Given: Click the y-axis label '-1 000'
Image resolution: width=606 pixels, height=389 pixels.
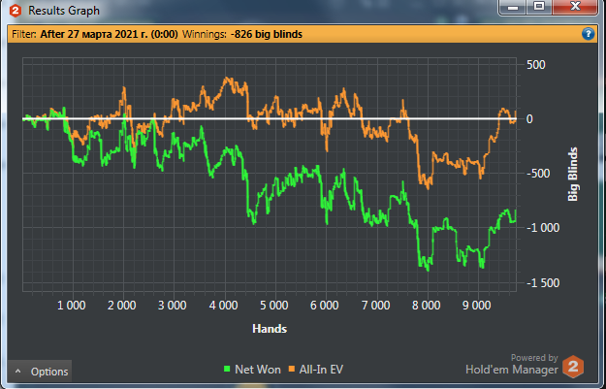Looking at the screenshot, I should tap(543, 228).
